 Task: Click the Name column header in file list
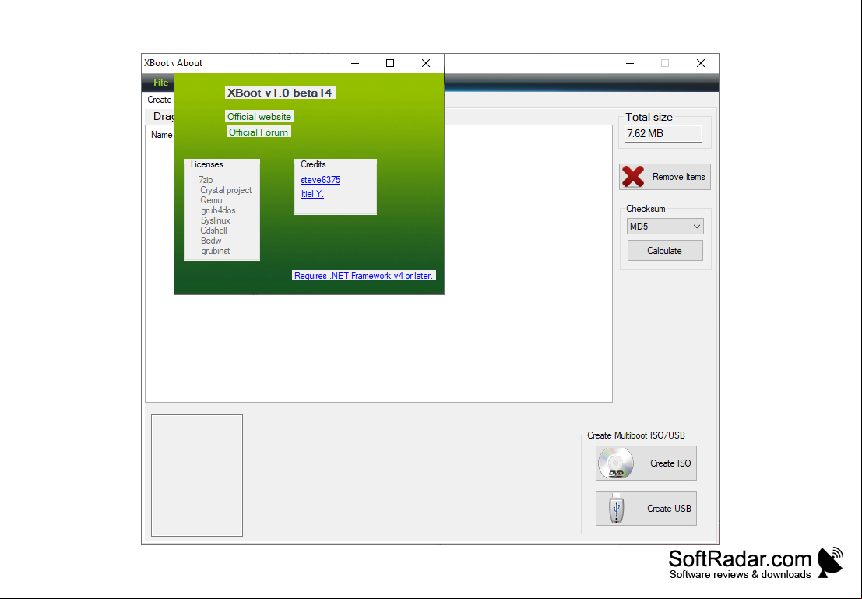pyautogui.click(x=162, y=135)
